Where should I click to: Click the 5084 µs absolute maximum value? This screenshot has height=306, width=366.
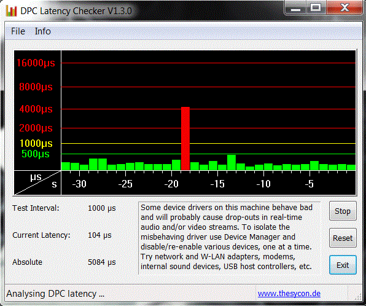102,262
